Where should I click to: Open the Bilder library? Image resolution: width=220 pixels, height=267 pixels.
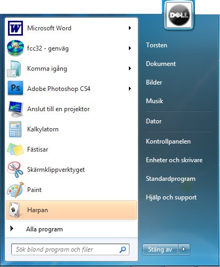click(154, 82)
